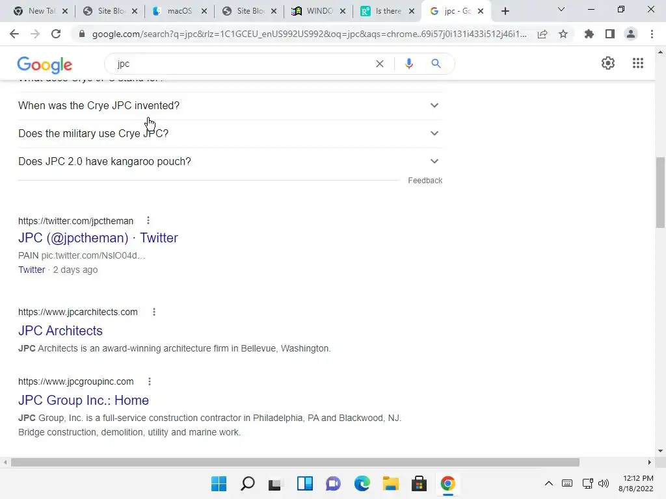Open Microsoft Store from taskbar

419,483
